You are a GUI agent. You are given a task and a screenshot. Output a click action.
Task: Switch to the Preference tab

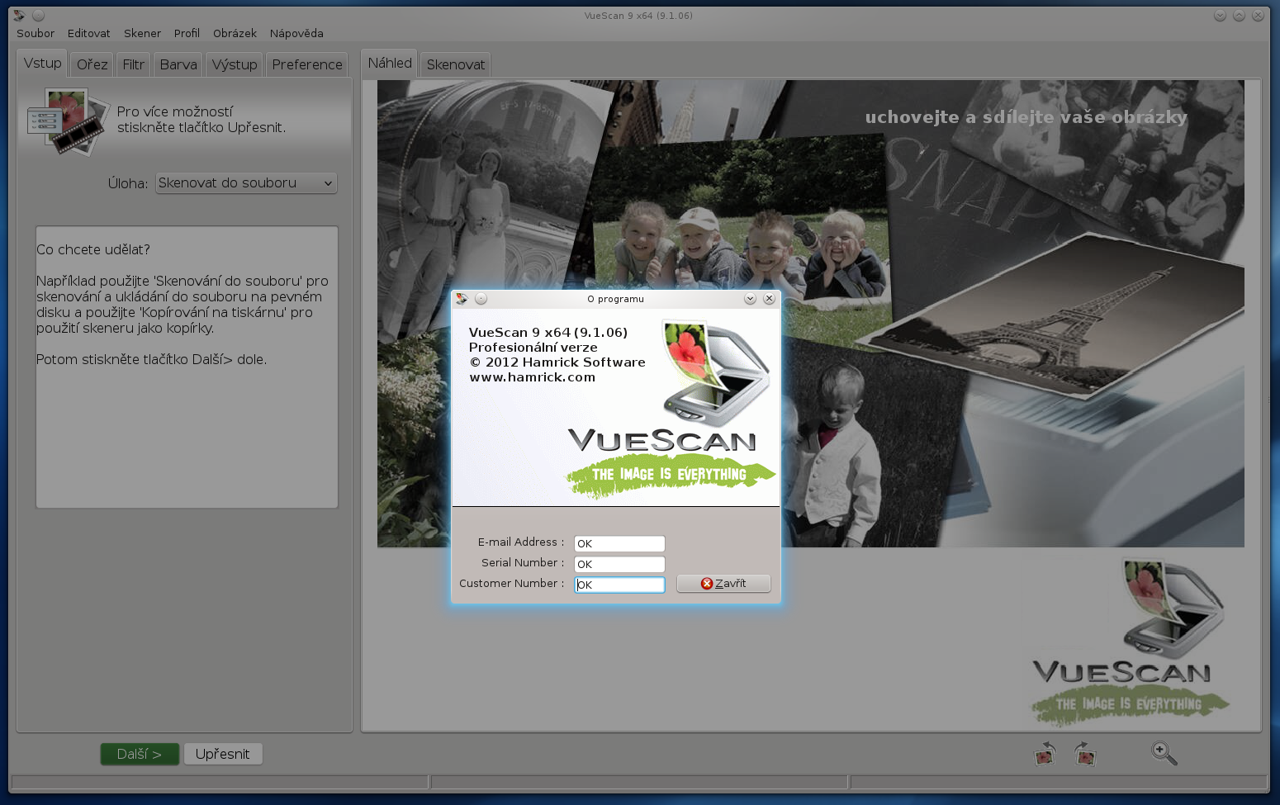(x=307, y=64)
